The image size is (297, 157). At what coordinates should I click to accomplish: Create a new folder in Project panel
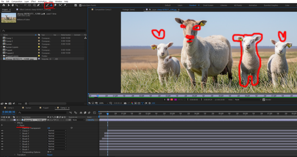pyautogui.click(x=6, y=104)
